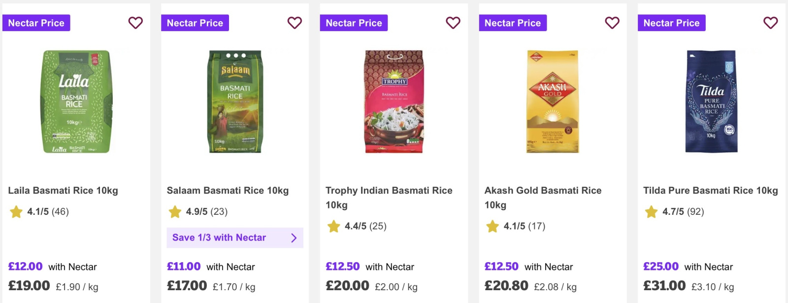788x303 pixels.
Task: Open the Laila Basmati Rice 10kg title link
Action: point(63,191)
